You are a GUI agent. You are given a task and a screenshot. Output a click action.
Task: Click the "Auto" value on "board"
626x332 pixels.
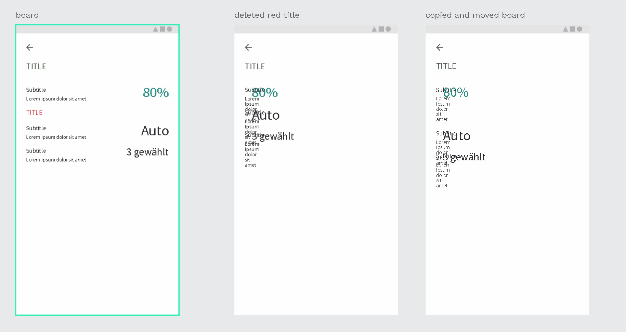155,131
